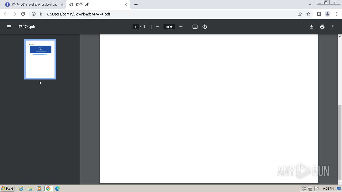Open a new browser tab
The height and width of the screenshot is (192, 342).
pyautogui.click(x=136, y=5)
